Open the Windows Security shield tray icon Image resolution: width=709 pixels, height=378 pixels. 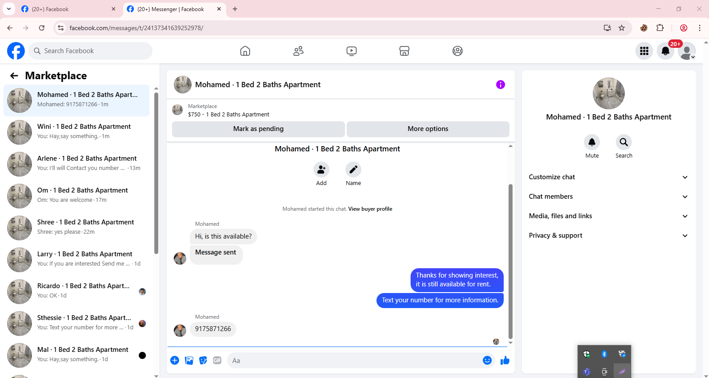[x=587, y=354]
